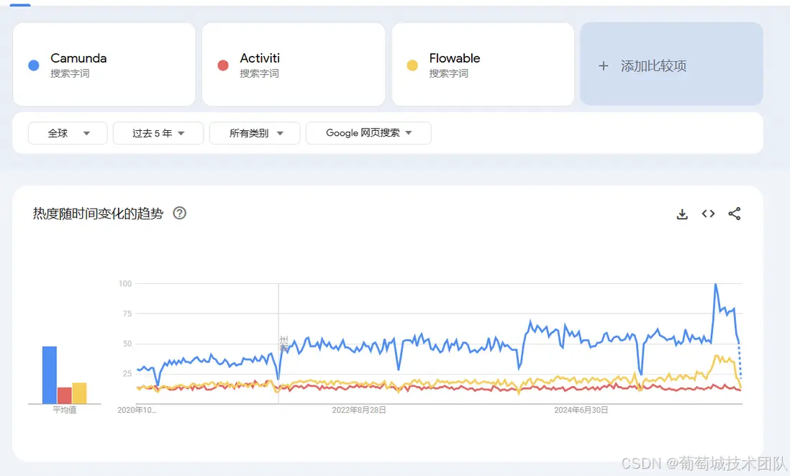This screenshot has height=476, width=790.
Task: Click the blue Camunda color dot
Action: click(x=33, y=65)
